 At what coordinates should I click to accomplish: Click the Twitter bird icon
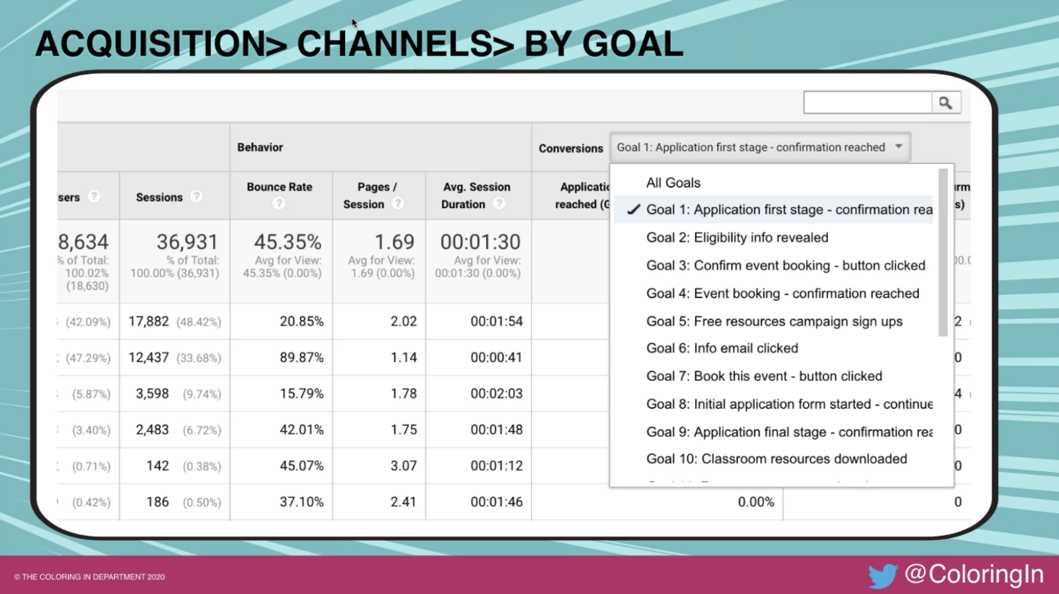click(883, 577)
